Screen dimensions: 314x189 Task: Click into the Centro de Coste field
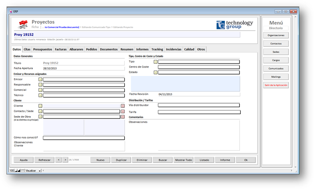point(199,67)
